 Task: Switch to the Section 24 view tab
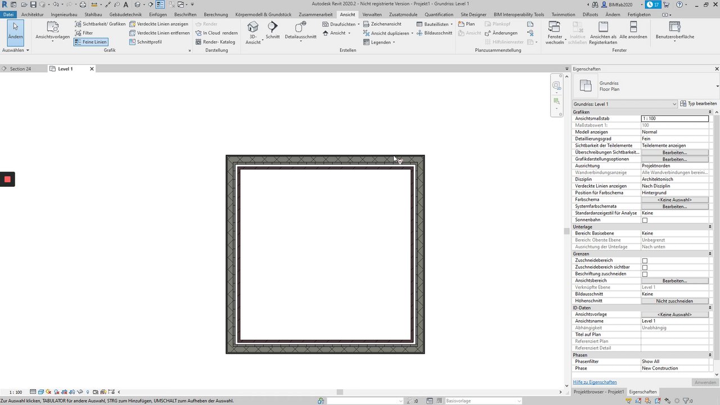[x=20, y=69]
